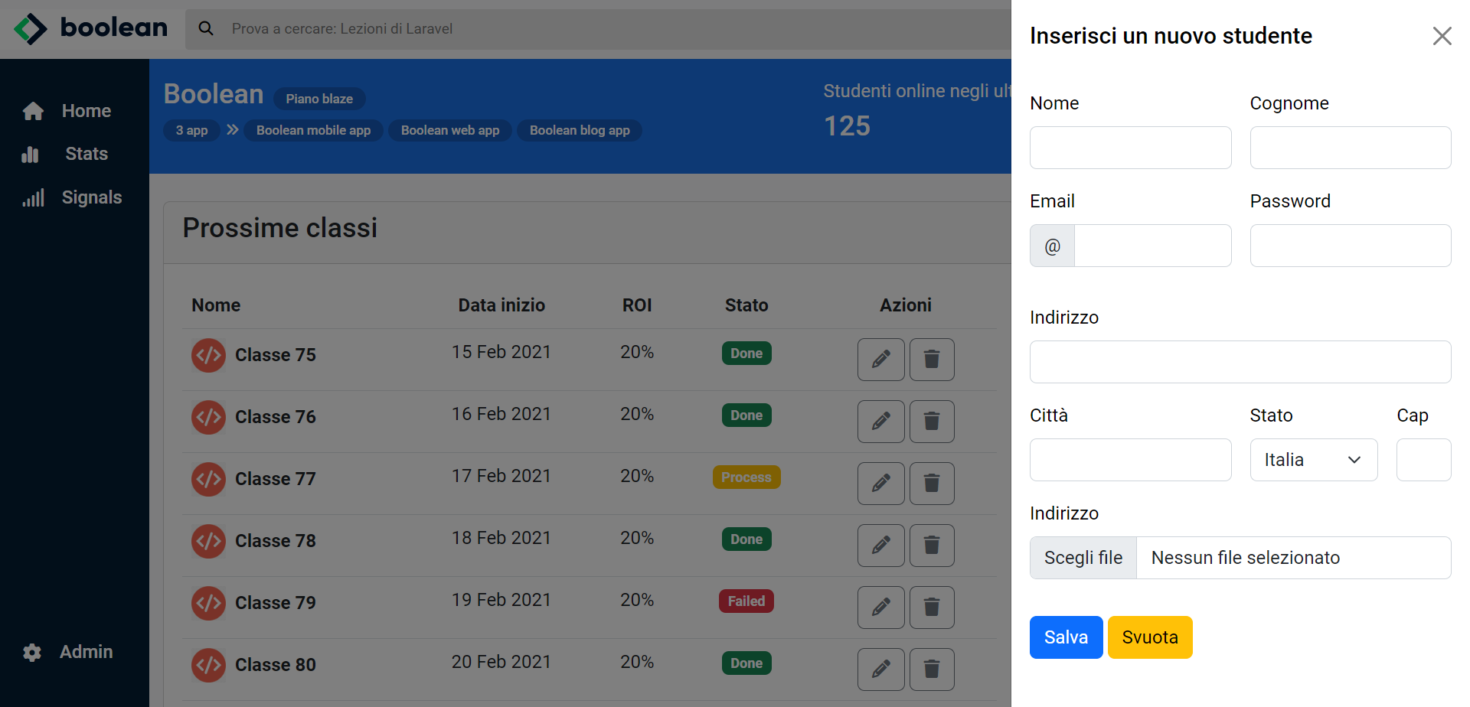Screen dimensions: 1470x707
Task: Click the code icon next to Classe 75
Action: [x=208, y=355]
